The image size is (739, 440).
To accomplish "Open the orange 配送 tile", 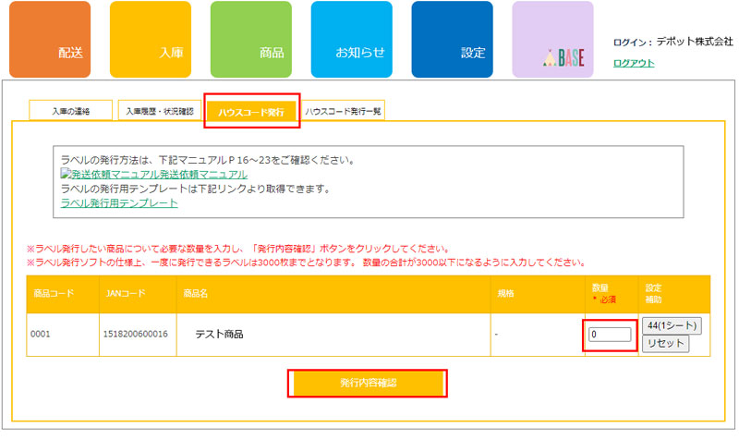I will click(50, 40).
